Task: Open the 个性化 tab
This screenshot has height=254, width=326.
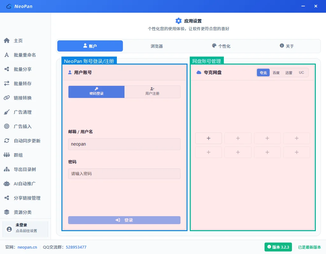Action: point(221,46)
